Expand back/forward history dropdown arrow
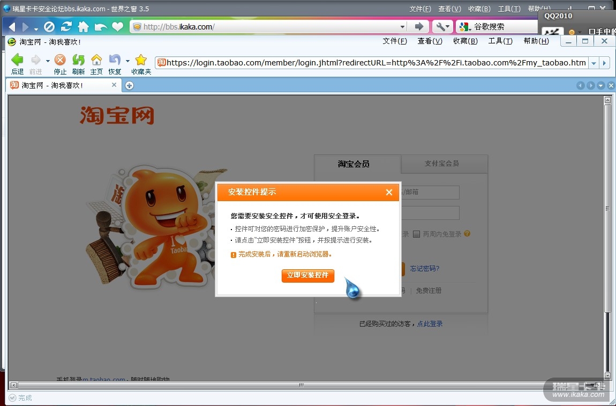Image resolution: width=616 pixels, height=406 pixels. 48,61
